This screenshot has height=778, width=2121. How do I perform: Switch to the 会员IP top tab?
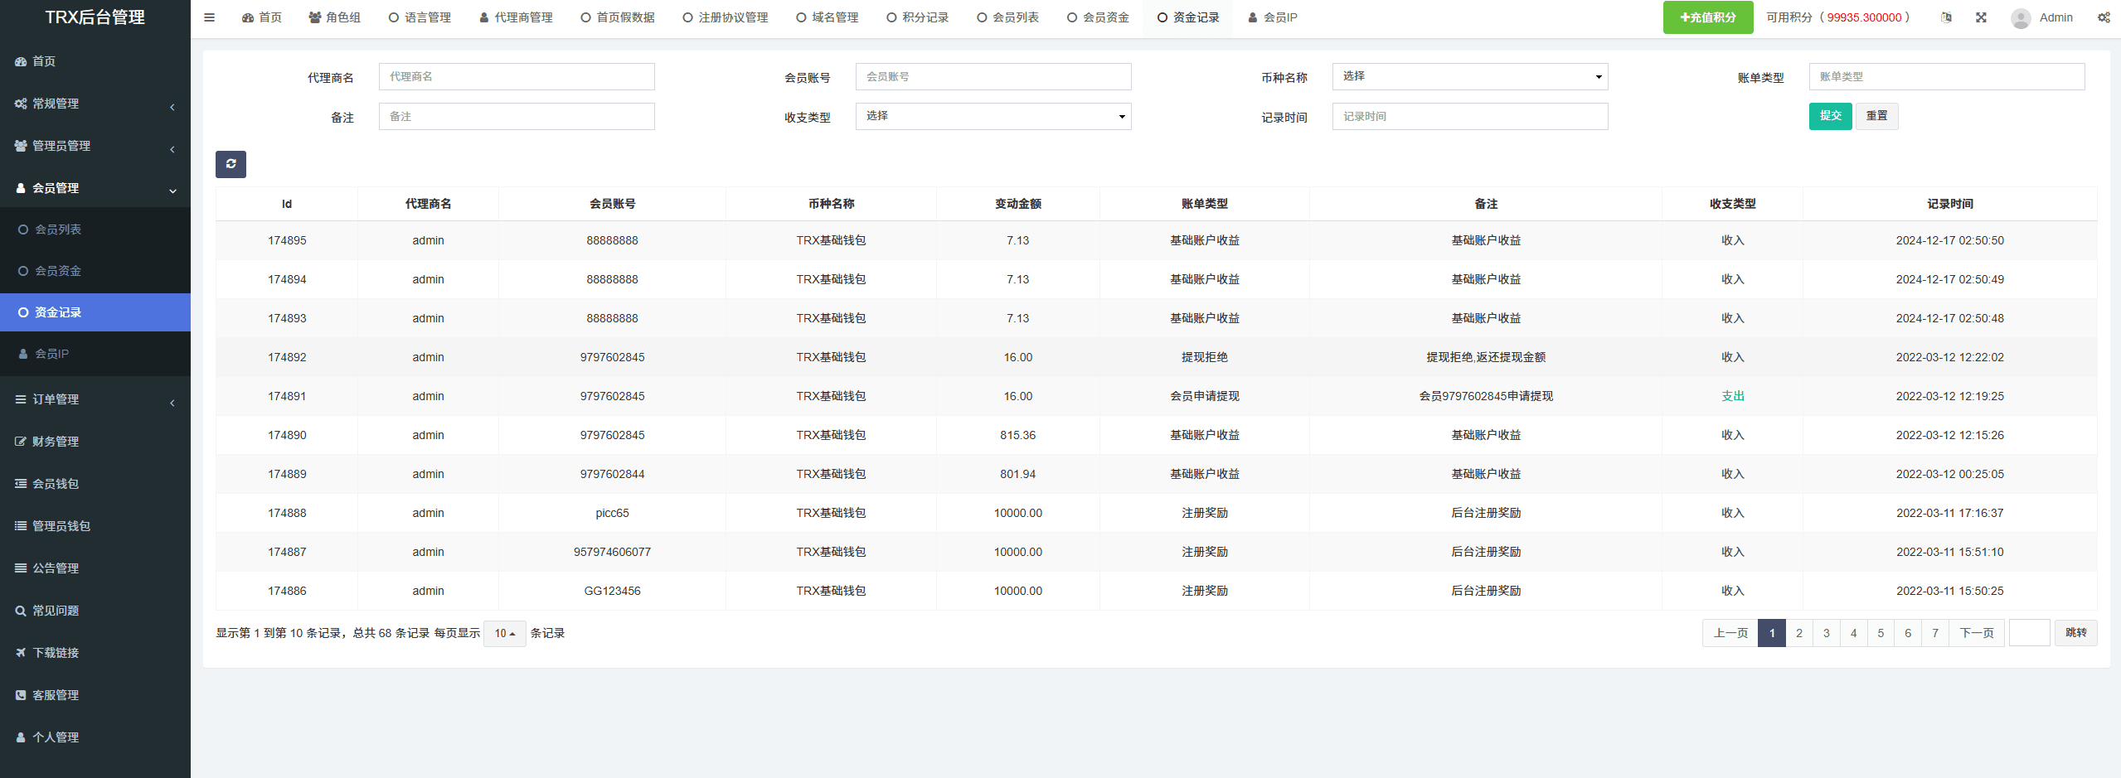coord(1273,17)
